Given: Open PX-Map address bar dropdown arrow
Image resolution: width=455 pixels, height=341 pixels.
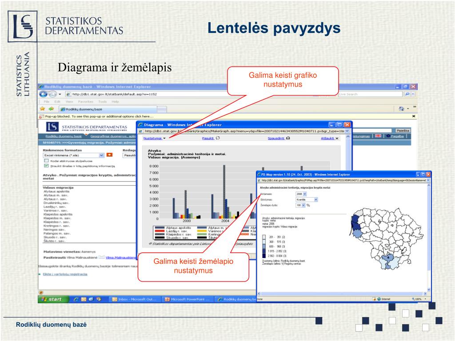Looking at the screenshot, I should click(428, 180).
